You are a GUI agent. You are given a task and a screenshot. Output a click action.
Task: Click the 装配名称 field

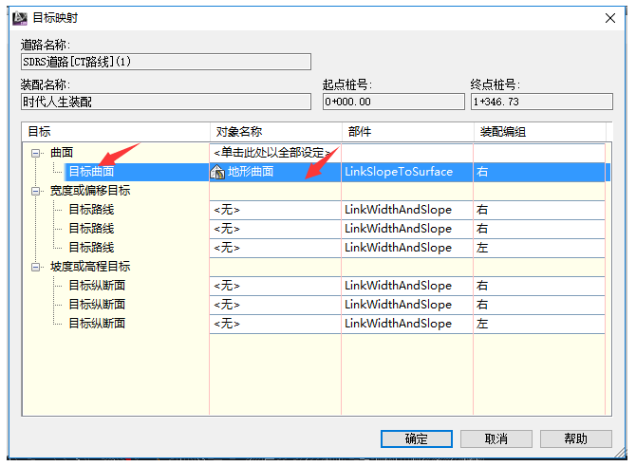(166, 102)
